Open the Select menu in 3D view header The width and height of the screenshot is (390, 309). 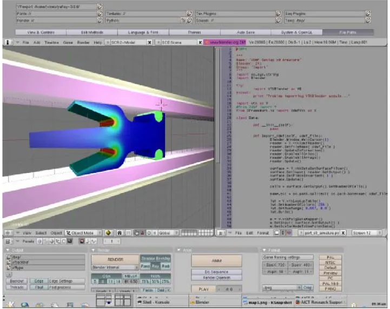coord(41,233)
